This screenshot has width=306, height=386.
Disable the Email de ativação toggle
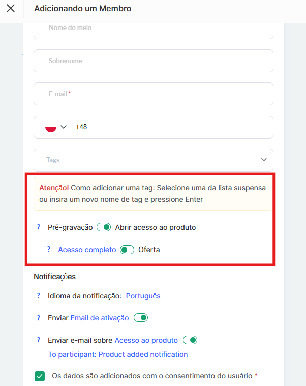click(141, 318)
